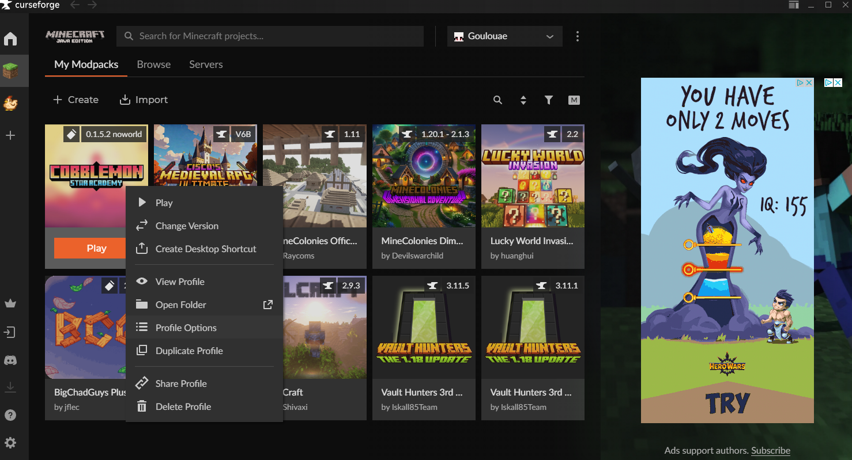Viewport: 852px width, 460px height.
Task: Click the Search for Minecraft projects field
Action: coord(270,36)
